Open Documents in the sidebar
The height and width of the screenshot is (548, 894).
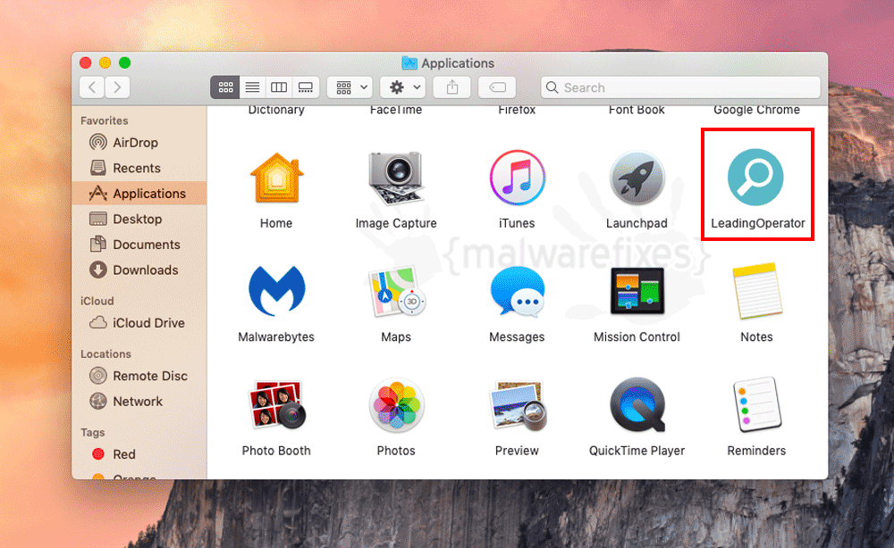tap(139, 245)
